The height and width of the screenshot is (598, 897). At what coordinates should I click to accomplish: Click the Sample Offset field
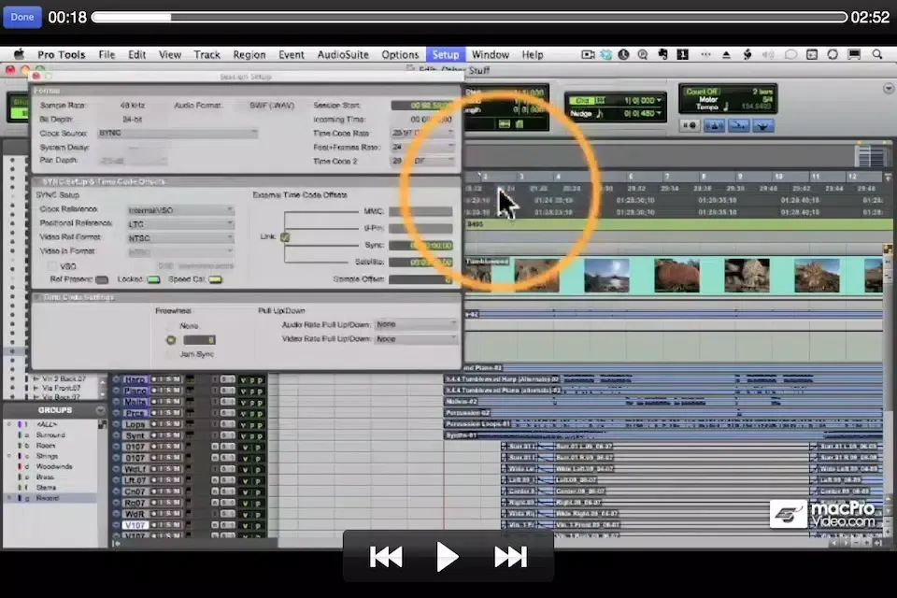pos(421,279)
